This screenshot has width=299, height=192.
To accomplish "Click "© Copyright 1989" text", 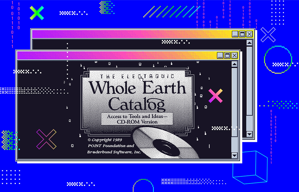I will (x=105, y=140).
